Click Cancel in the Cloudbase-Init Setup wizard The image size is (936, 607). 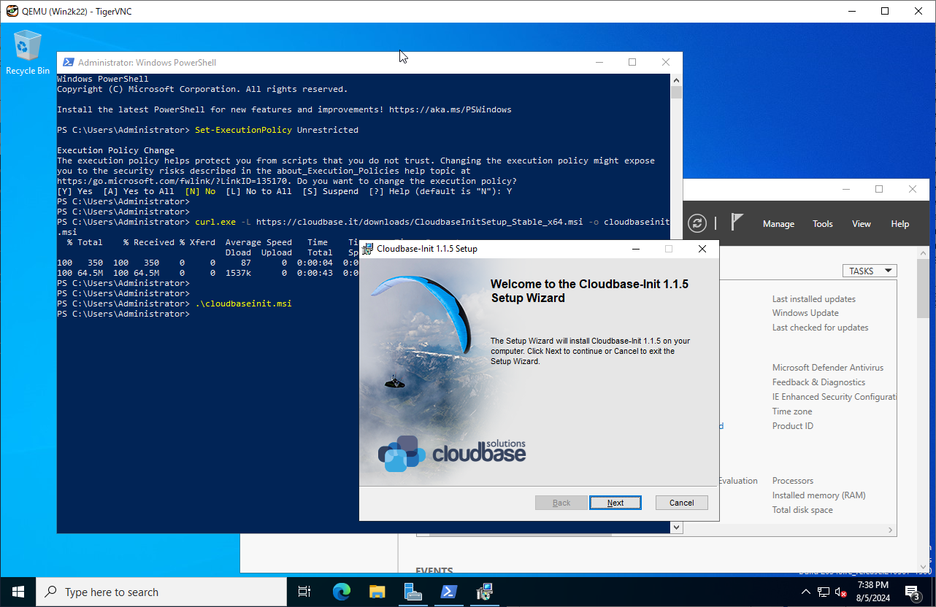(681, 503)
